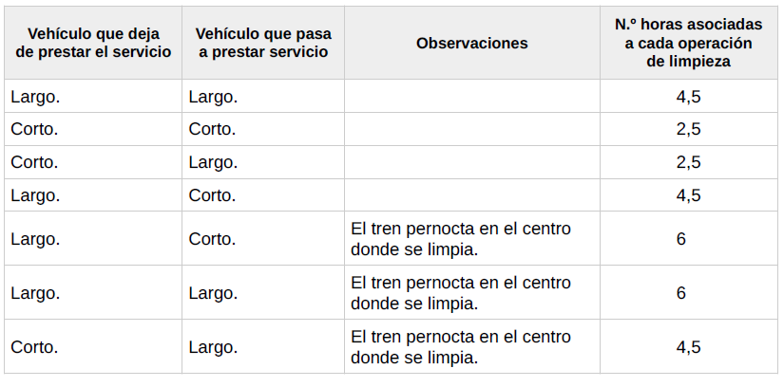Select first-column "Largo." in the first data row
This screenshot has width=784, height=387.
pos(35,96)
